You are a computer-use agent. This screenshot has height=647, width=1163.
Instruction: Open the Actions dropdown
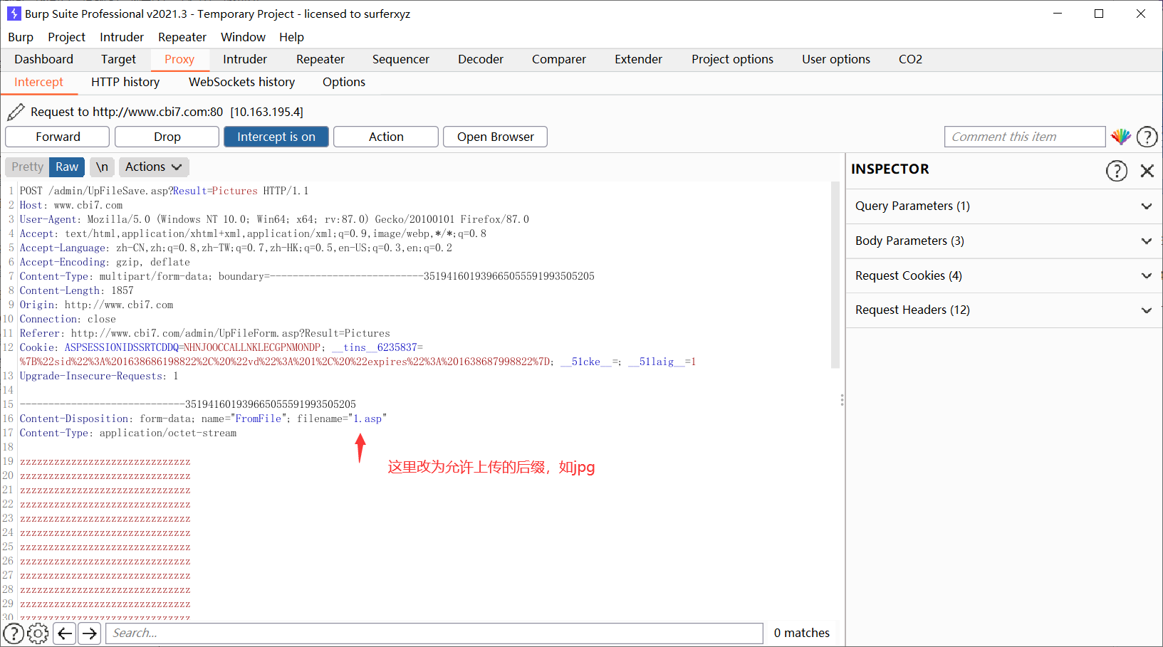[x=154, y=167]
